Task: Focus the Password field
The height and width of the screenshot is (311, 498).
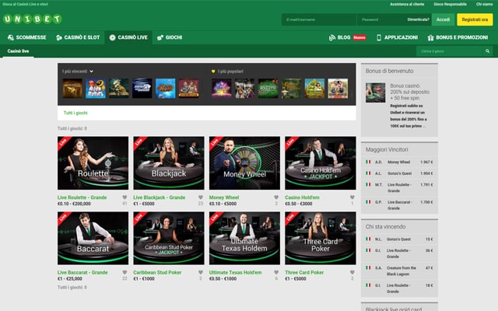Action: pyautogui.click(x=381, y=19)
